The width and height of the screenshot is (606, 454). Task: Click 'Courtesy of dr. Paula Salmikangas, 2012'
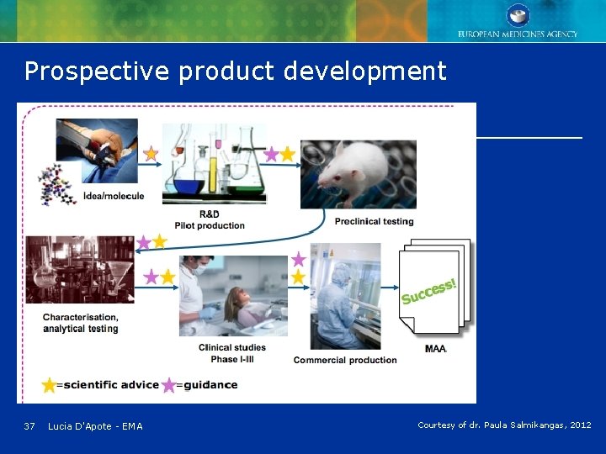(x=504, y=425)
